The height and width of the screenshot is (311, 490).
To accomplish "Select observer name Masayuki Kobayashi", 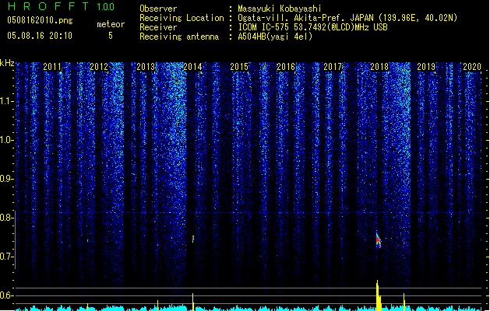I will tap(280, 9).
